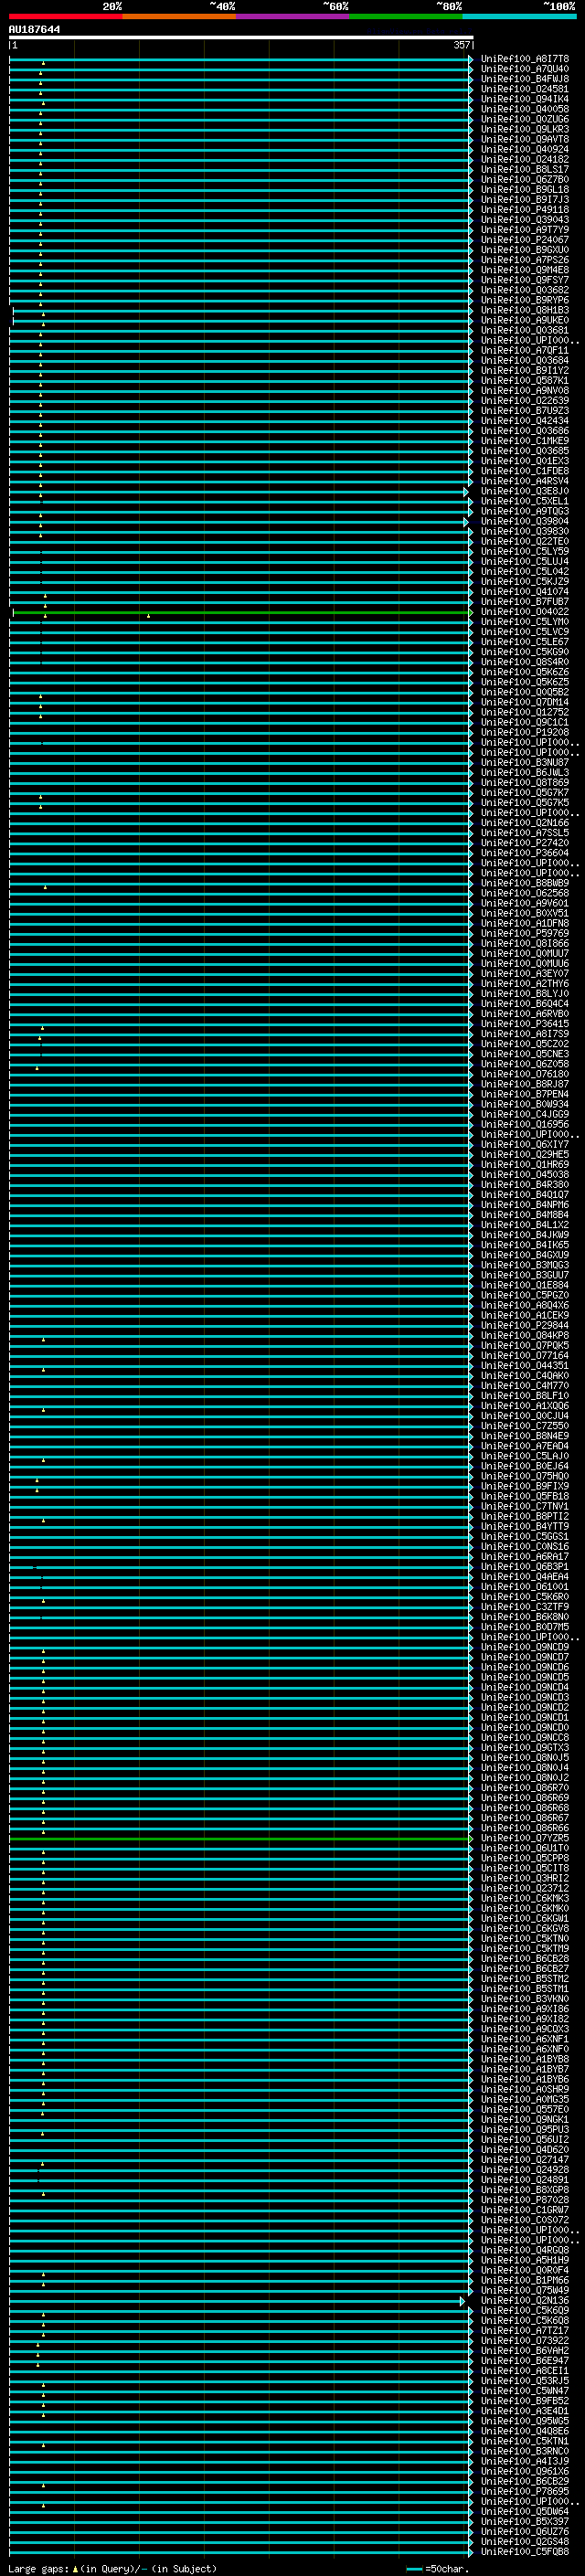Screen dimensions: 585x2576
Task: Select hit UniRef100_A9CQX3
Action: tap(524, 2029)
